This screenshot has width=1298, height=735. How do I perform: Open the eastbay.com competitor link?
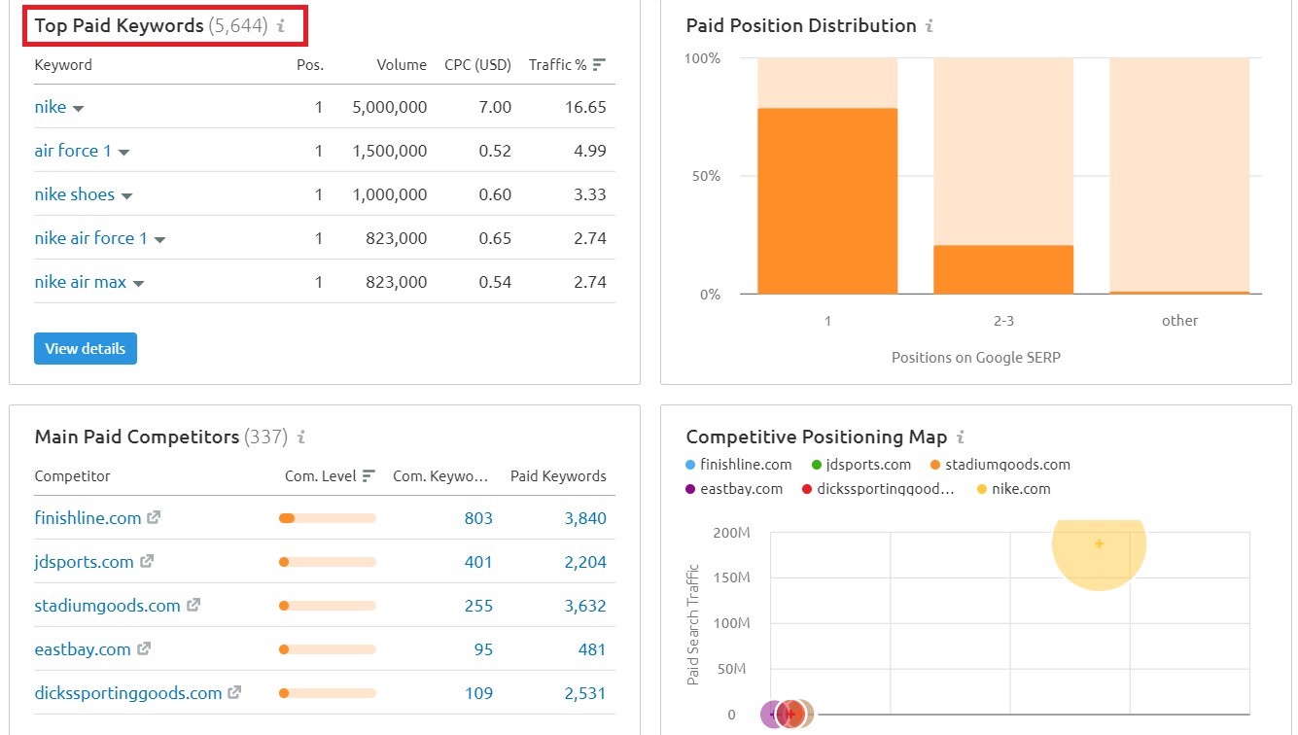pyautogui.click(x=83, y=649)
